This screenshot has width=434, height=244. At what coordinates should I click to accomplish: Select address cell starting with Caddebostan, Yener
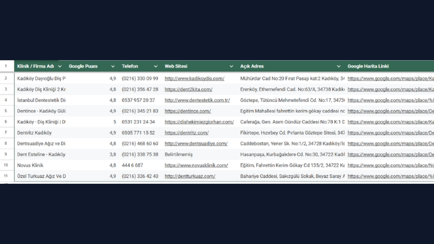coord(291,143)
